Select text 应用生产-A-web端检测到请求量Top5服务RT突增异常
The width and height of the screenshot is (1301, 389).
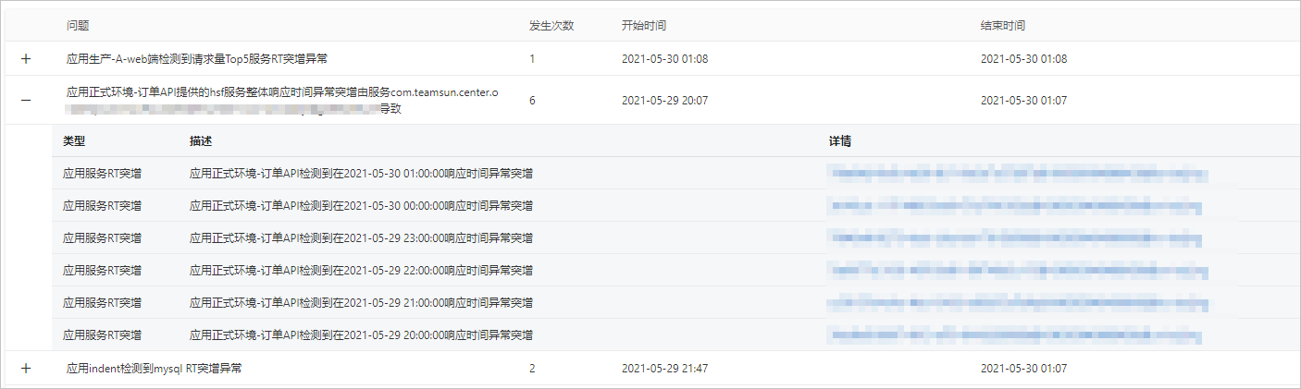pyautogui.click(x=197, y=58)
